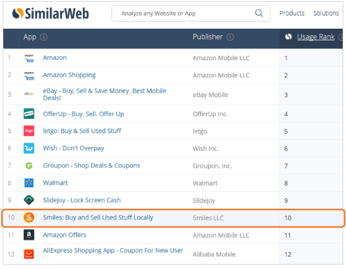Open AliExpress Shopping App link

(113, 250)
